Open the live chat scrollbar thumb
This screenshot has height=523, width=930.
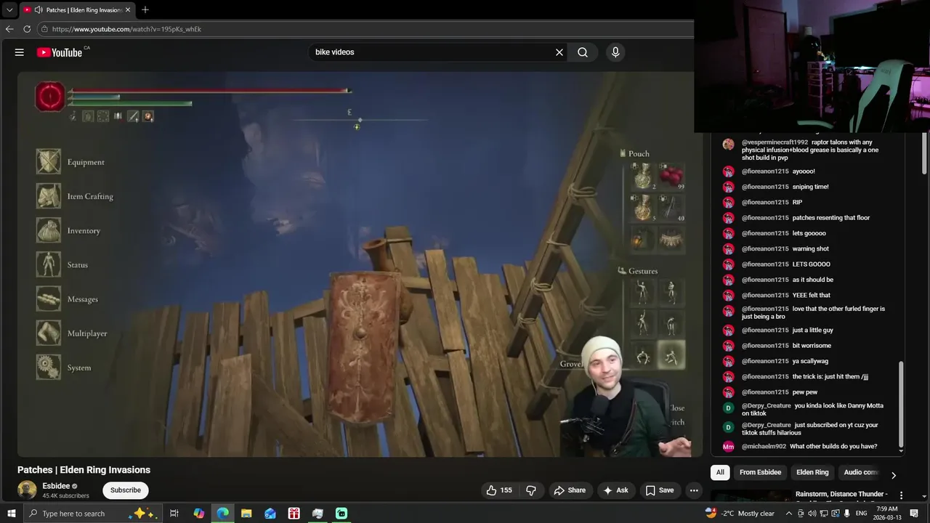coord(902,404)
